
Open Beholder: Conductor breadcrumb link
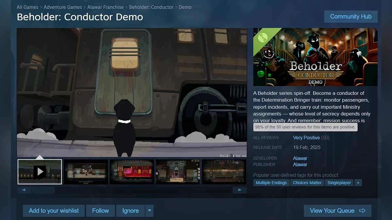tap(151, 7)
